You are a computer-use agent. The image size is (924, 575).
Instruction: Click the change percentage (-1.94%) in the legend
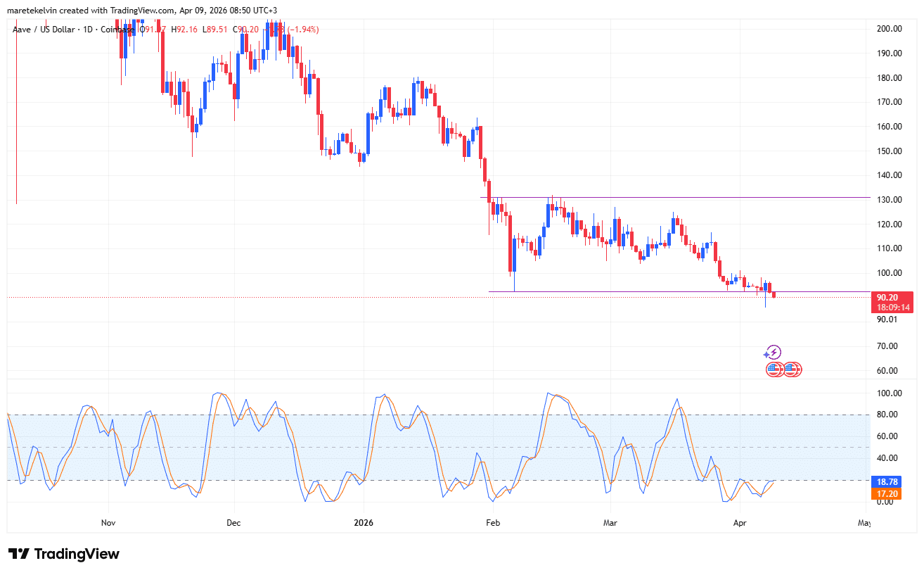[x=302, y=30]
